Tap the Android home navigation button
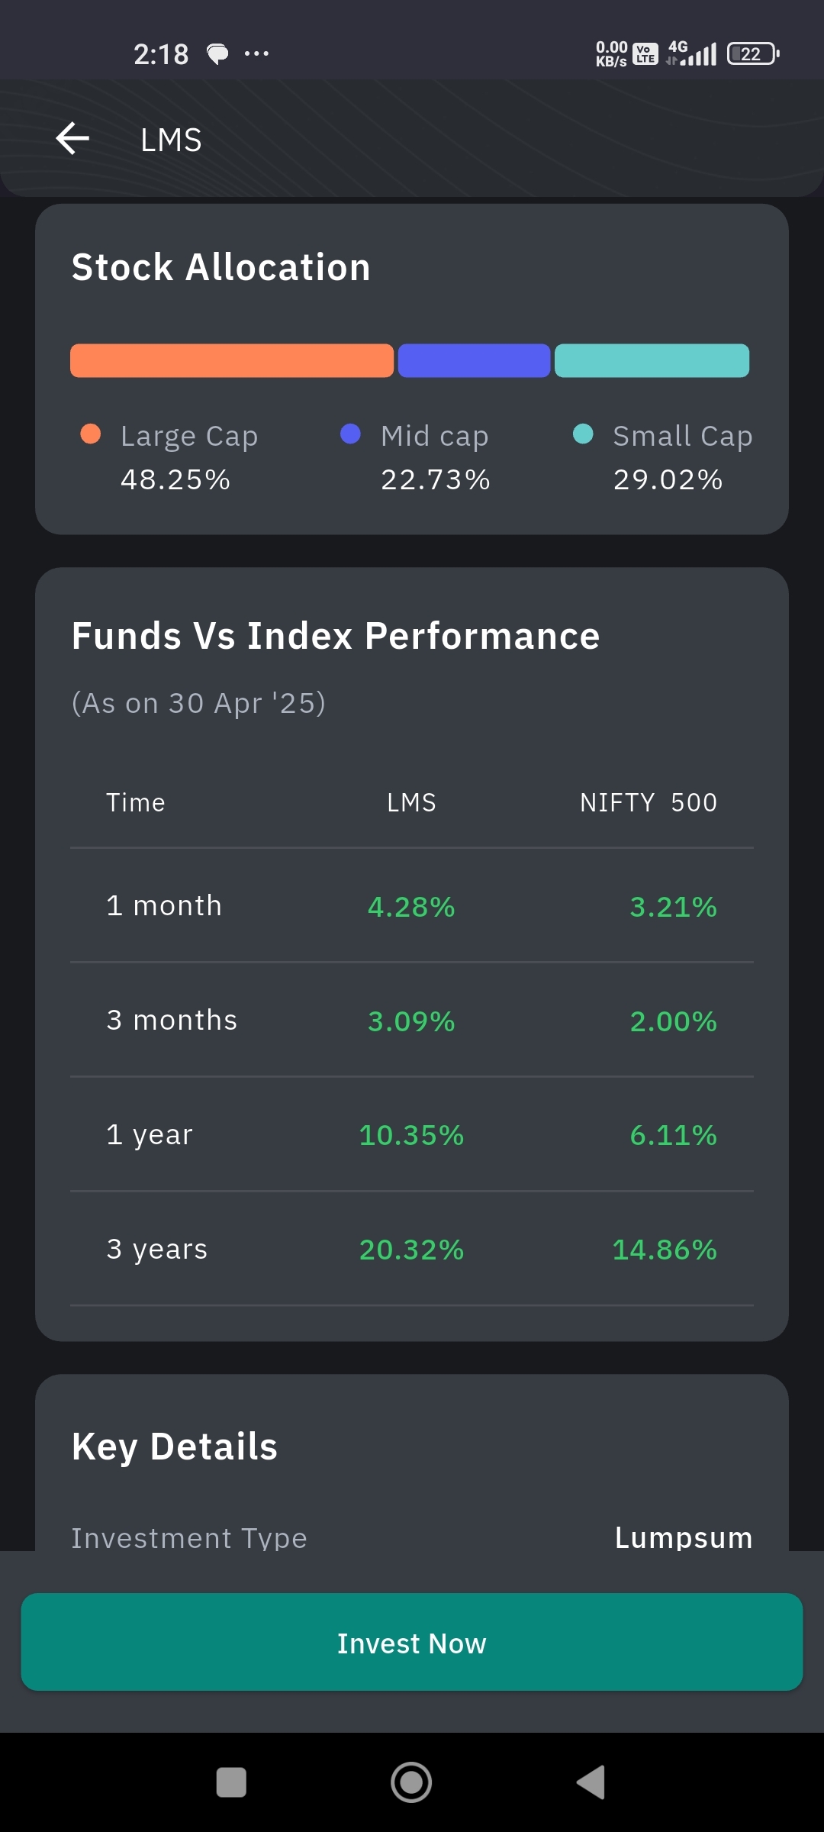 tap(411, 1782)
